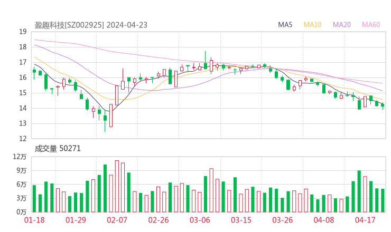
Task: Click the stock title 盈趣科技[SZ002925] 2024-04-23
Action: tap(91, 25)
